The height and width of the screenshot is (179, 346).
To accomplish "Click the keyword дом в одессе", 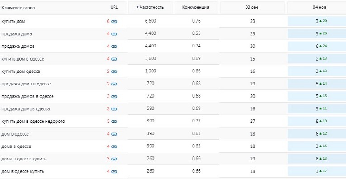I will click(x=15, y=134).
